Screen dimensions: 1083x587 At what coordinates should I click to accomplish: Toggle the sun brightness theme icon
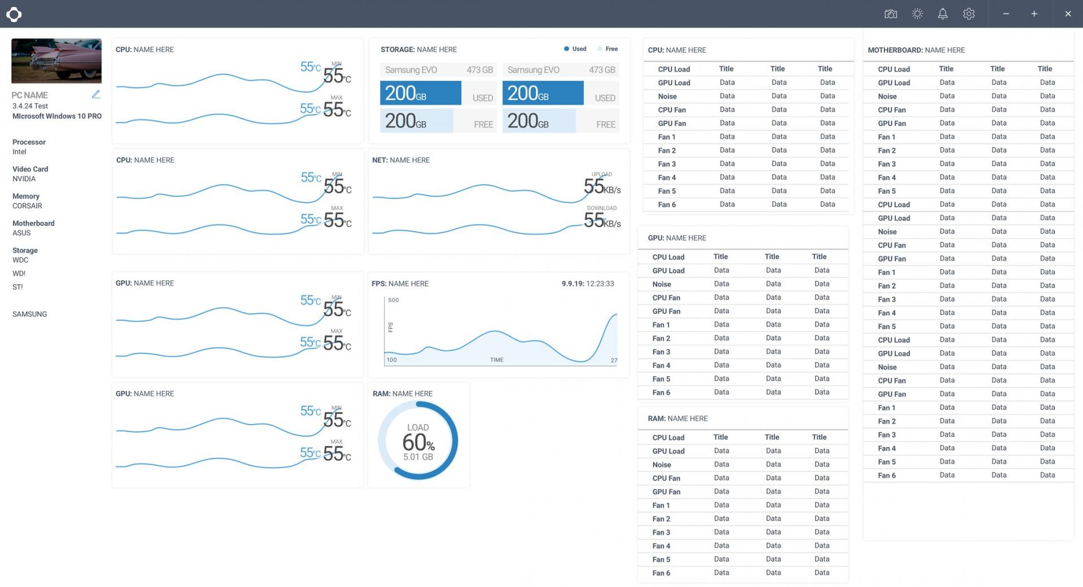click(x=917, y=14)
